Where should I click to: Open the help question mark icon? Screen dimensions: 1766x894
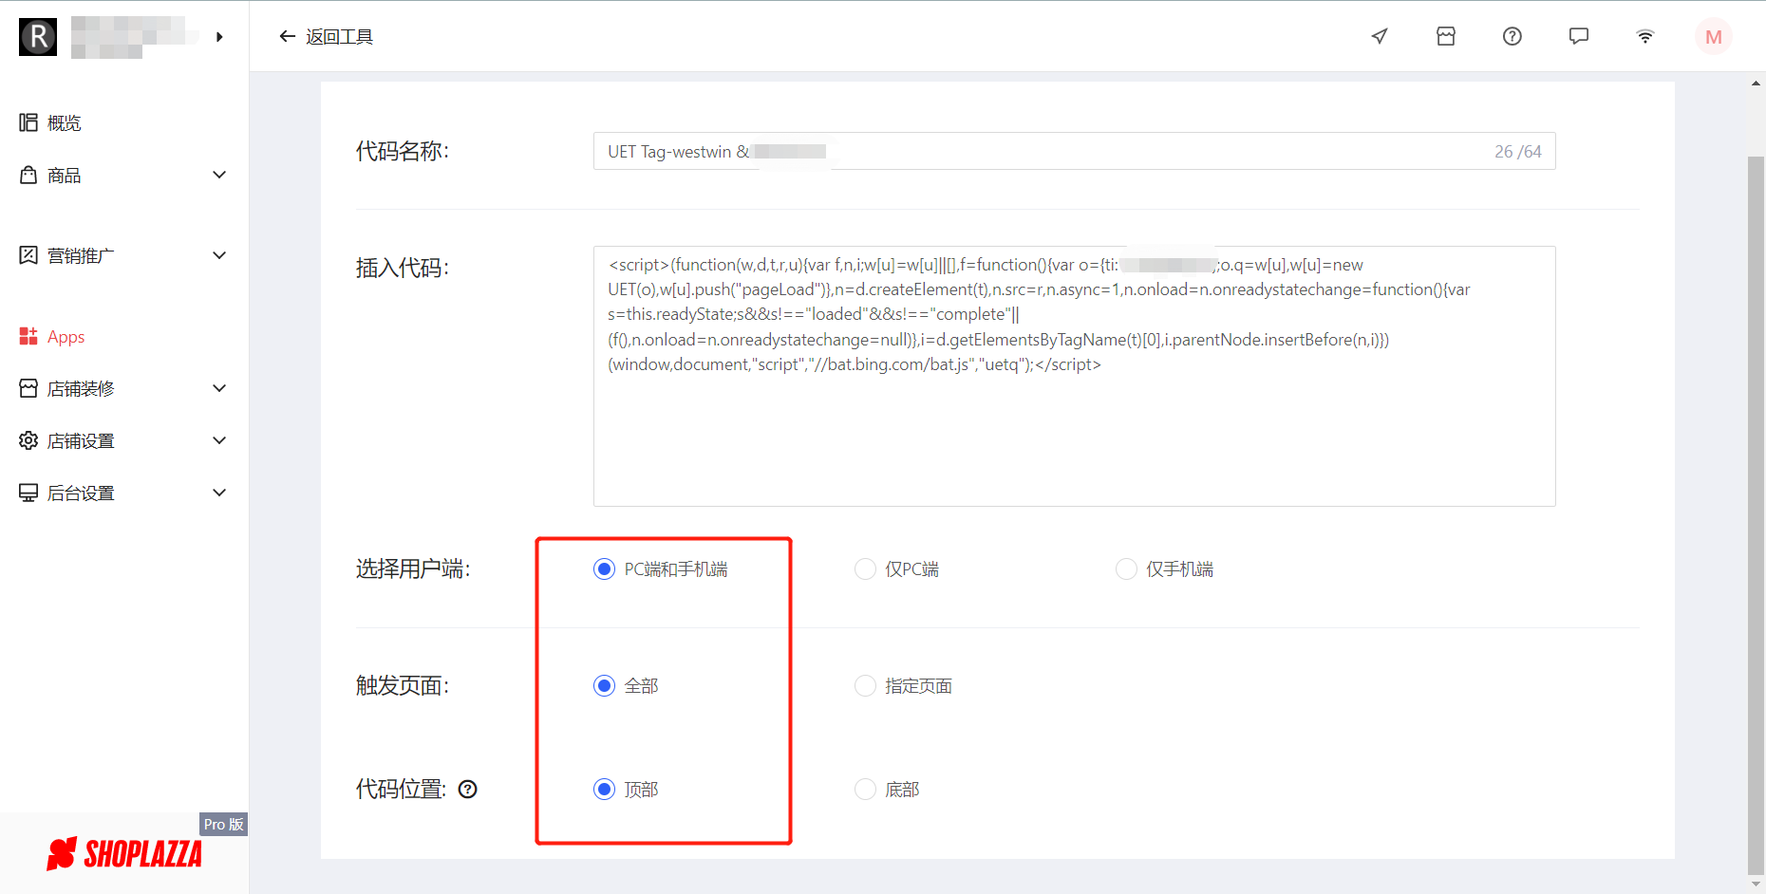point(1512,36)
